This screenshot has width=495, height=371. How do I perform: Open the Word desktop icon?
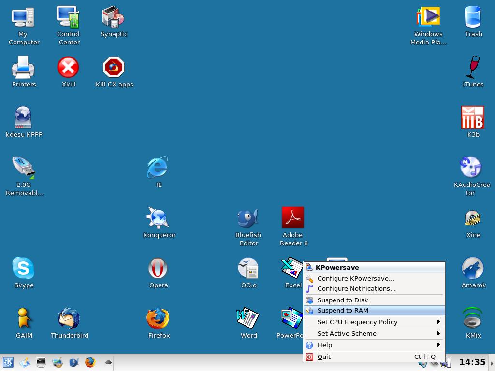[248, 318]
